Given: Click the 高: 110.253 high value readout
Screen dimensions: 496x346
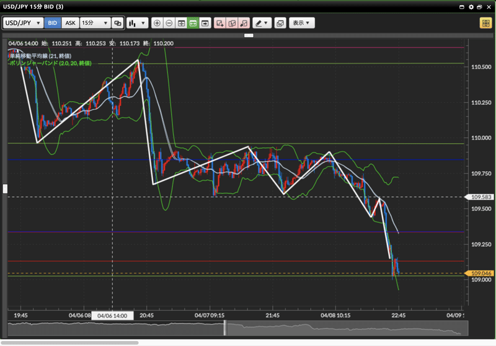Looking at the screenshot, I should (91, 43).
